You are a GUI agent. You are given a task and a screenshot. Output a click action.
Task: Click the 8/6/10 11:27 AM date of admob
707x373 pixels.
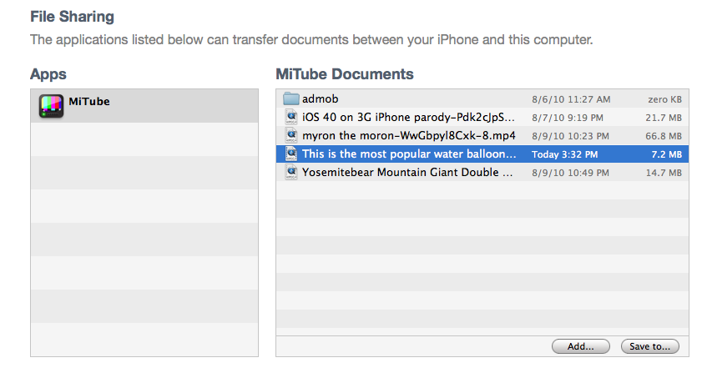[x=571, y=99]
